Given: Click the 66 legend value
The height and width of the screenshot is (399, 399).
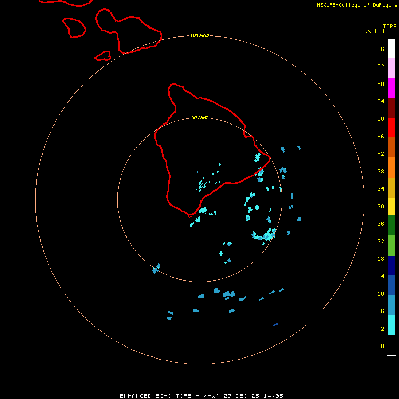Looking at the screenshot, I should [381, 49].
